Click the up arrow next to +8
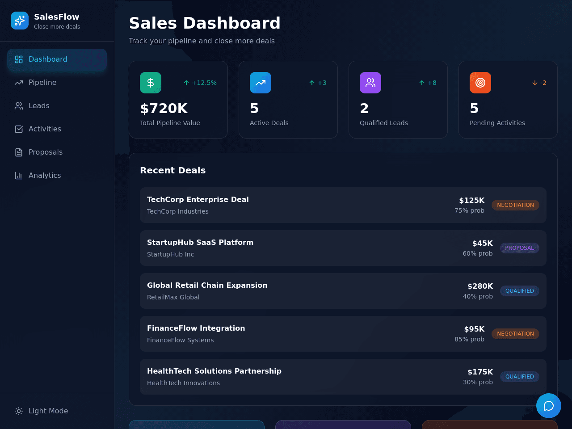The image size is (572, 429). [422, 83]
